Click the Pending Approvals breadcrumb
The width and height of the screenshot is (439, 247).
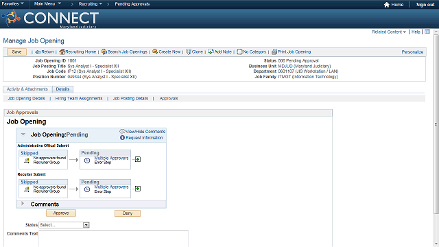pyautogui.click(x=132, y=4)
